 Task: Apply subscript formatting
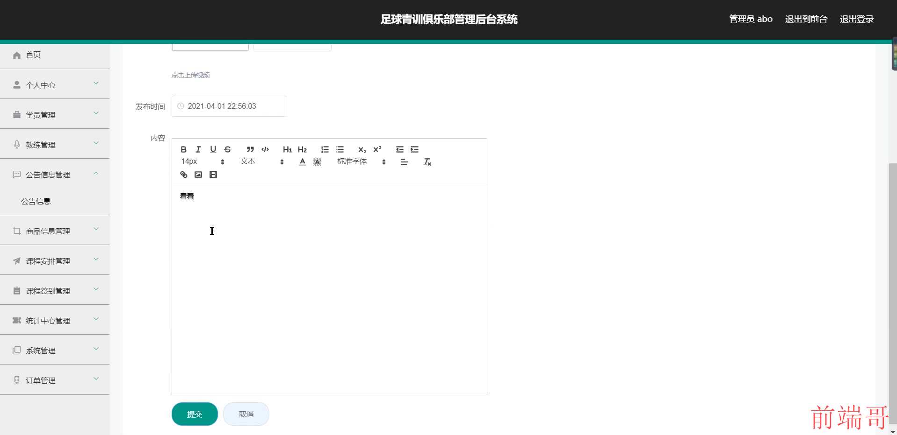click(362, 149)
